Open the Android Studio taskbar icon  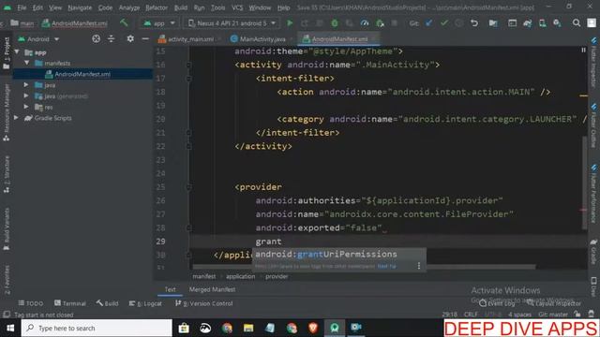coord(335,328)
